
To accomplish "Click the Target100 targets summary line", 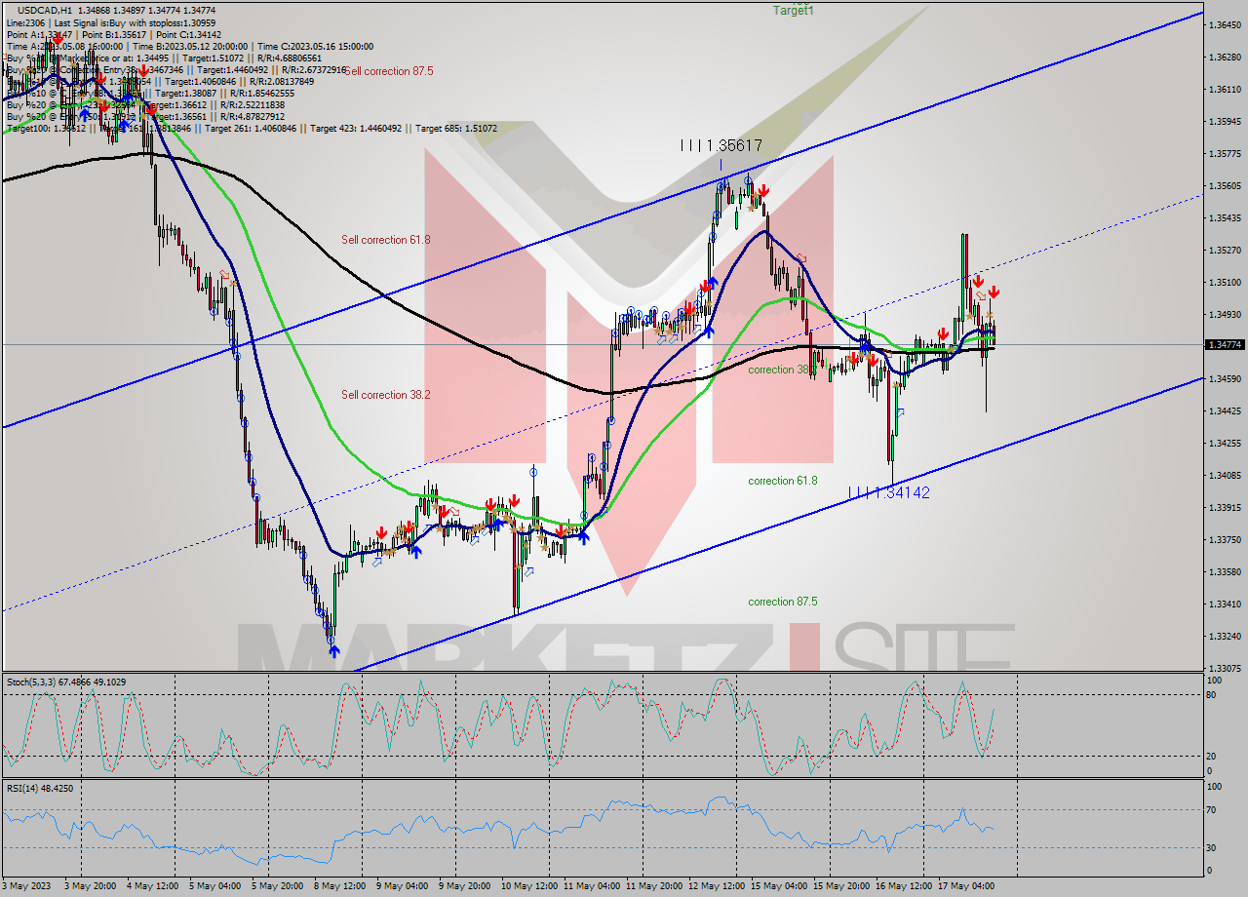I will pyautogui.click(x=252, y=128).
